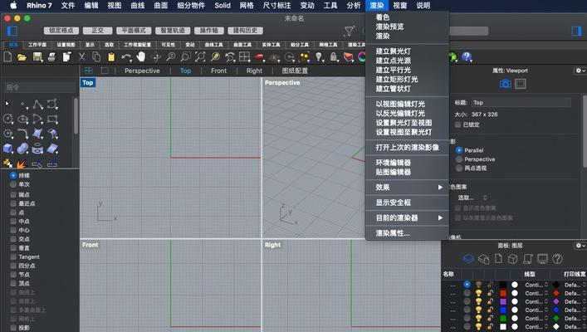Open the 文件 menu in menu bar
Screen dimensions: 587x332
coord(68,5)
